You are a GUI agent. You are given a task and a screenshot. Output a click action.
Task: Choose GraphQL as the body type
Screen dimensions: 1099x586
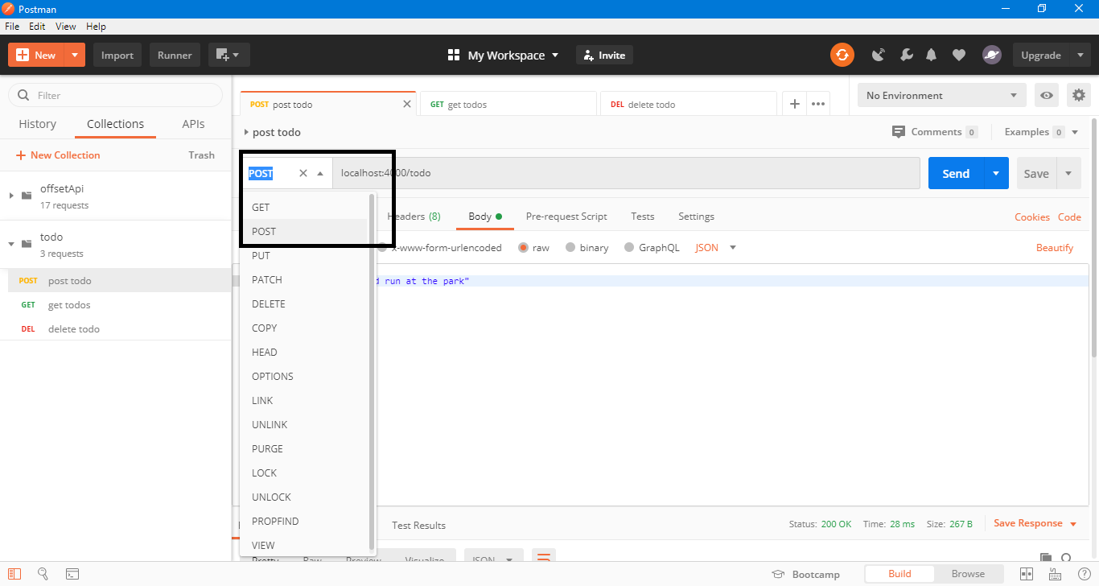[x=628, y=247]
